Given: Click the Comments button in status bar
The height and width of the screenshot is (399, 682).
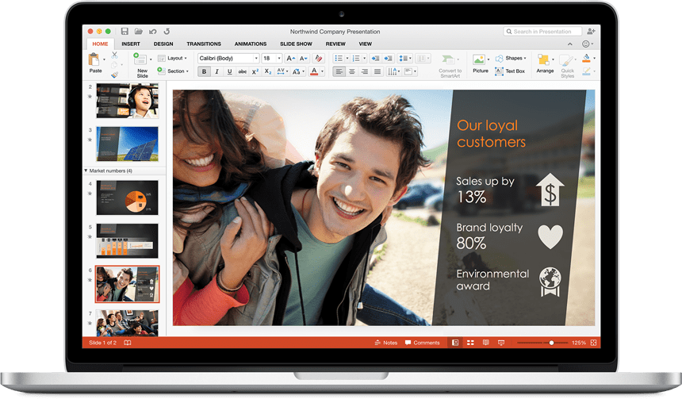Looking at the screenshot, I should click(x=422, y=343).
